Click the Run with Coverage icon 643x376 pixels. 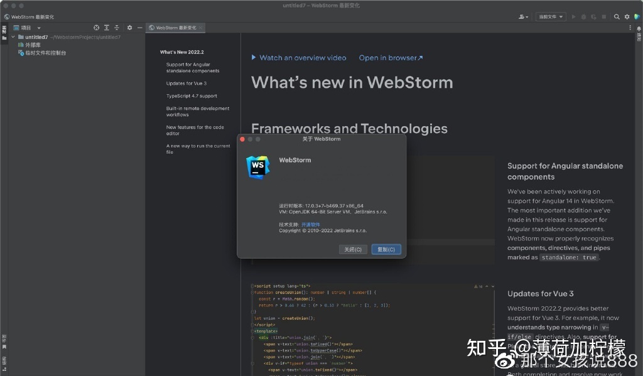click(x=593, y=17)
